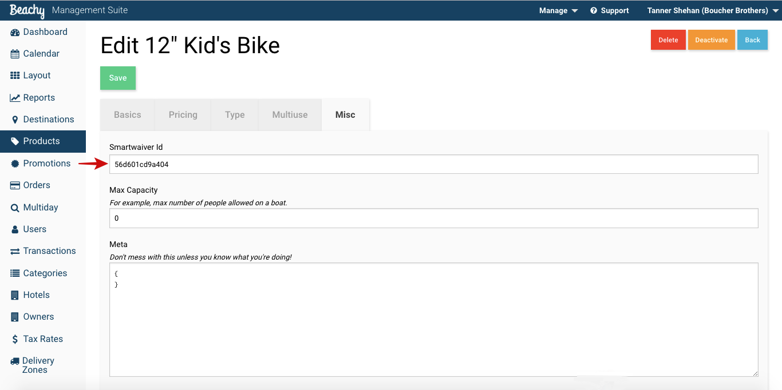Click the Orders credit card icon
Image resolution: width=782 pixels, height=390 pixels.
click(x=15, y=185)
